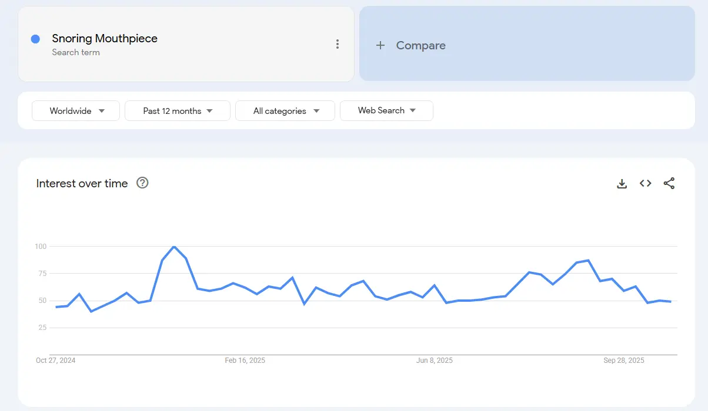Open the three-dot menu for Snoring Mouthpiece

pos(338,44)
